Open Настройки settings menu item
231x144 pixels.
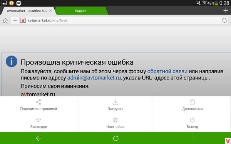(x=115, y=123)
